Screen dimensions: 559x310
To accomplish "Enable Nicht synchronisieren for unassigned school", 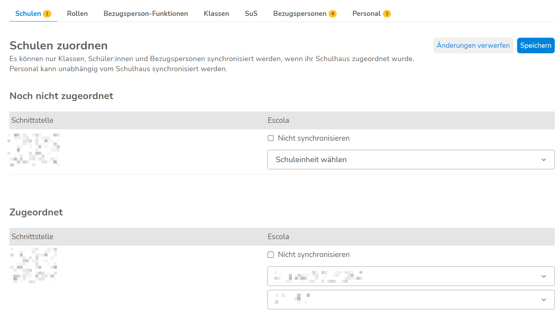I will click(x=271, y=138).
